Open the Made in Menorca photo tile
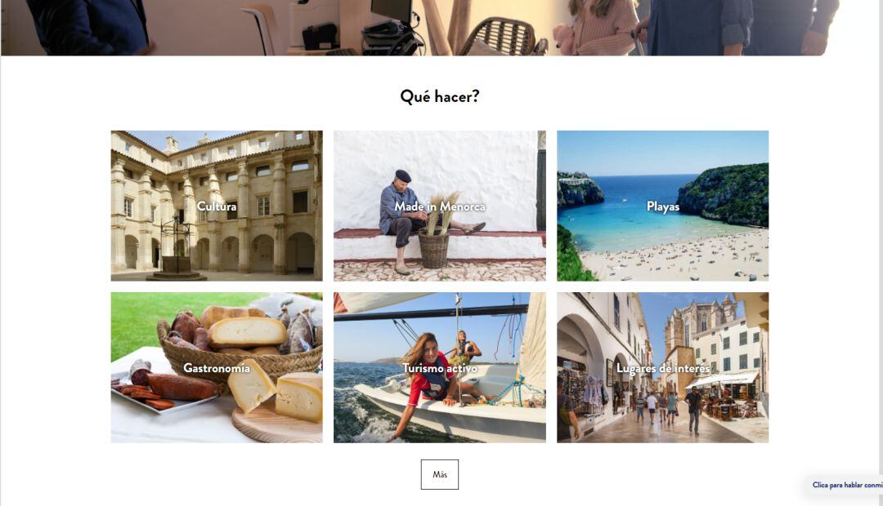Screen dimensions: 883x506 pyautogui.click(x=440, y=206)
